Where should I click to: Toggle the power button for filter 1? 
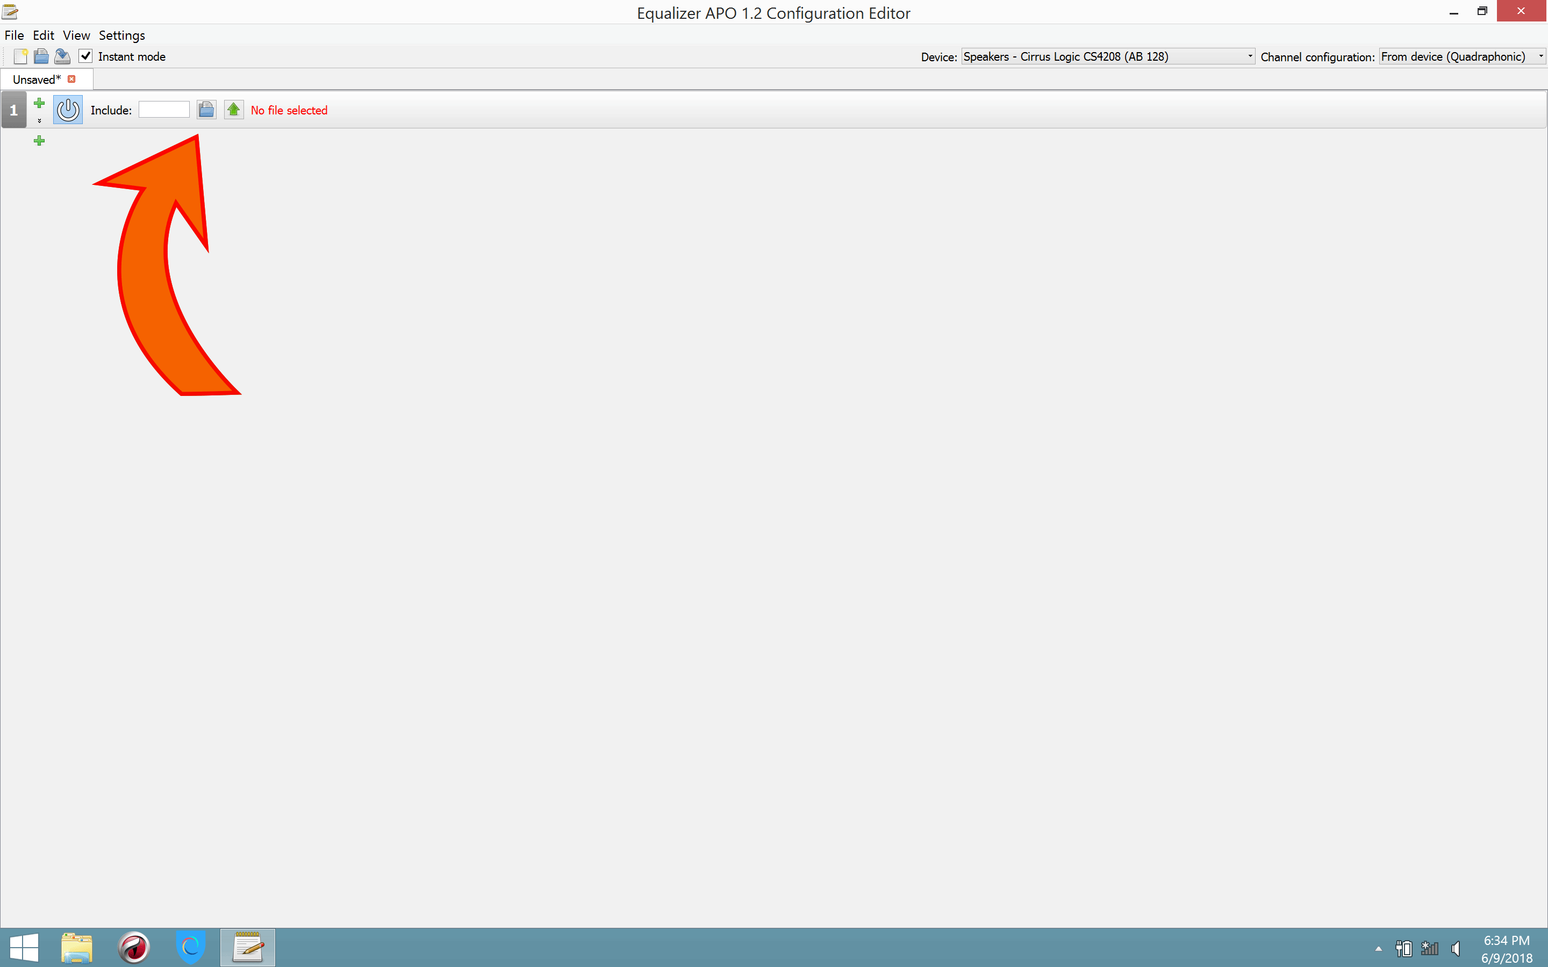coord(68,110)
